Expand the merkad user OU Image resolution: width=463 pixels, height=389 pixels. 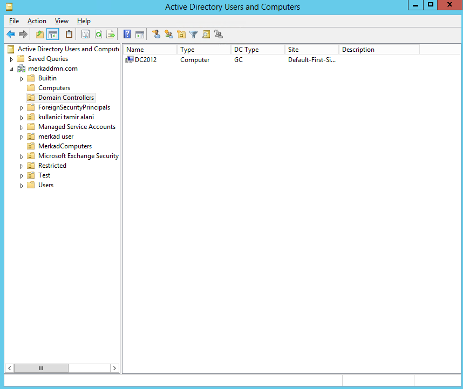[x=22, y=137]
